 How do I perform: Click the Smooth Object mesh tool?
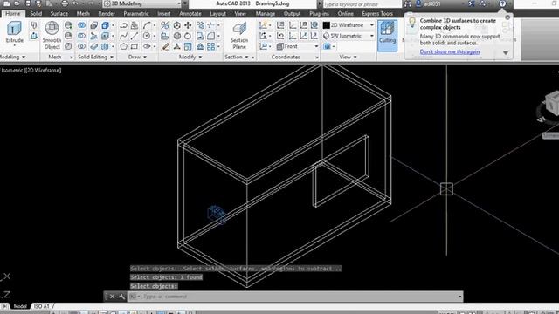point(52,35)
